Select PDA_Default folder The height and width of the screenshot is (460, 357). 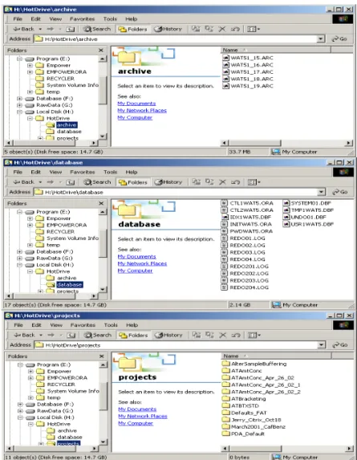(244, 434)
